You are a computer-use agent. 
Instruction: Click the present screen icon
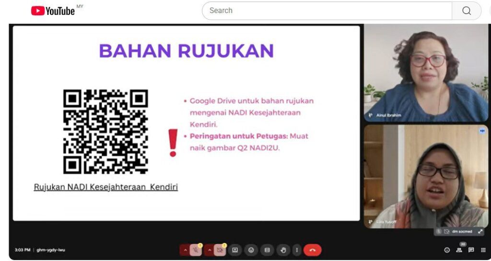tap(235, 250)
